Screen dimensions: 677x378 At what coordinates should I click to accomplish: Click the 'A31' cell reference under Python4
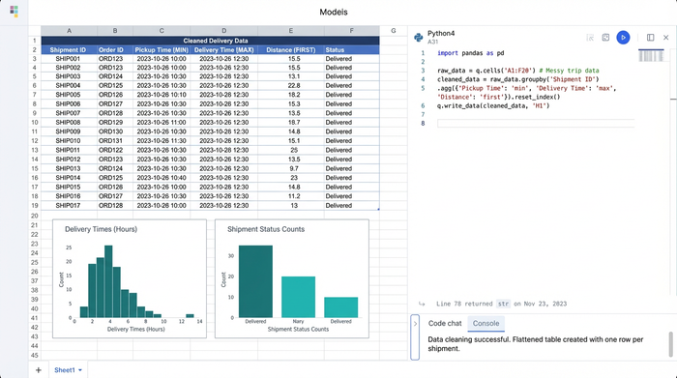[432, 42]
